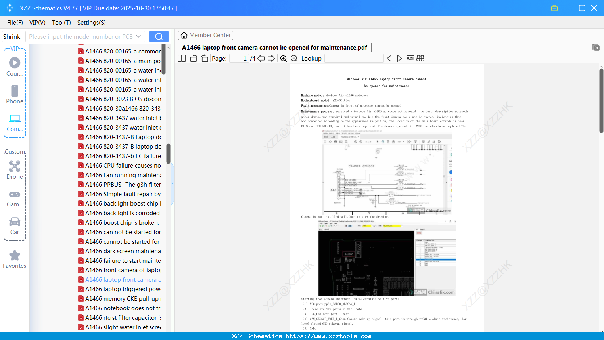The width and height of the screenshot is (604, 340).
Task: Open 'A1466 notebook does not' file
Action: point(119,308)
